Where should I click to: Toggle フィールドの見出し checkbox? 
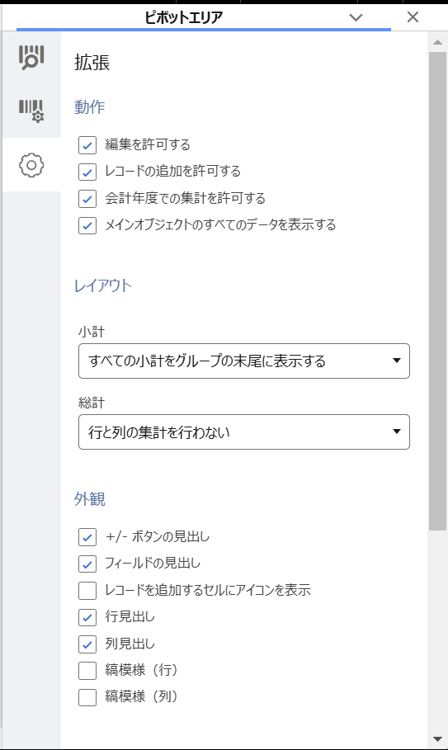87,564
